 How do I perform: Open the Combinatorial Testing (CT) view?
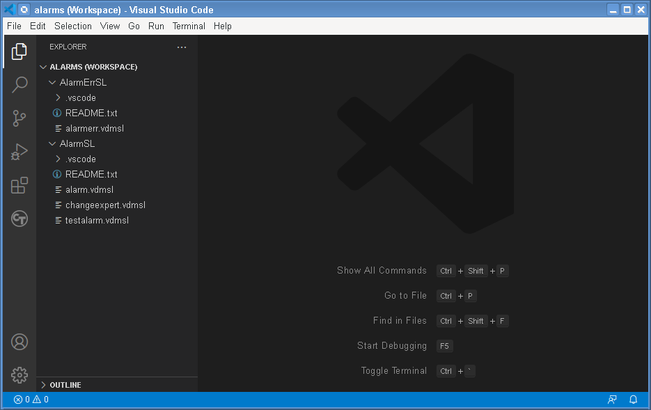[19, 219]
